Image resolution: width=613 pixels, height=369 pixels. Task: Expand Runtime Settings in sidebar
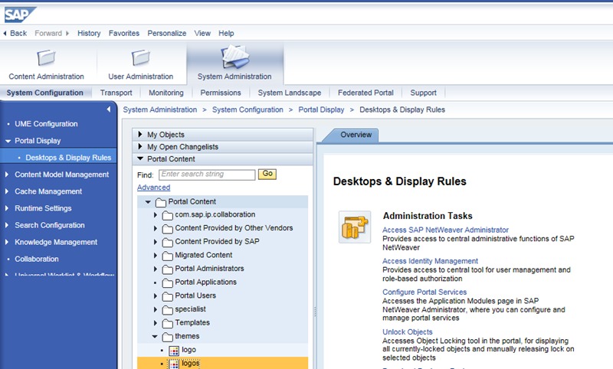point(7,207)
